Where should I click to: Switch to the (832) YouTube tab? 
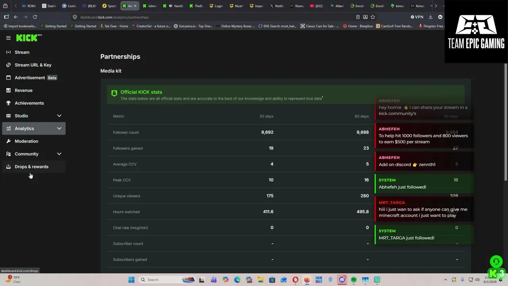[x=317, y=6]
